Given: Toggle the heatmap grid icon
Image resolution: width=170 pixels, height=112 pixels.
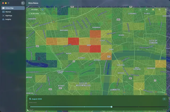Looking at the screenshot, I should click(x=153, y=10).
